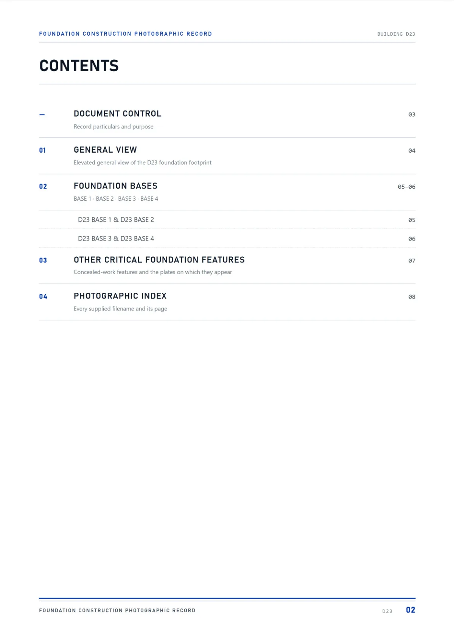Screen dimensions: 454x643
Task: Click page number 03 for Document Control
Action: pyautogui.click(x=412, y=114)
